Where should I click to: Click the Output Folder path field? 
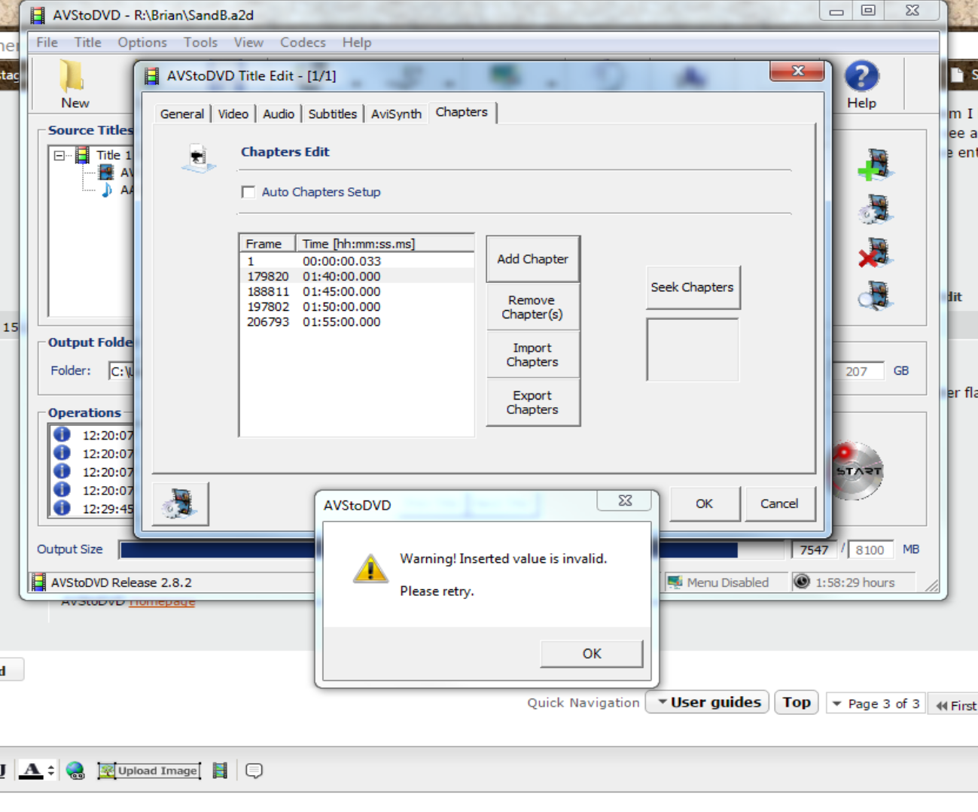coord(120,371)
